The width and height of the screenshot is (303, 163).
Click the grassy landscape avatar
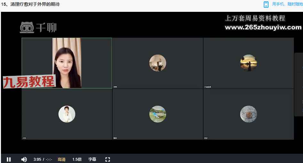coord(158,114)
